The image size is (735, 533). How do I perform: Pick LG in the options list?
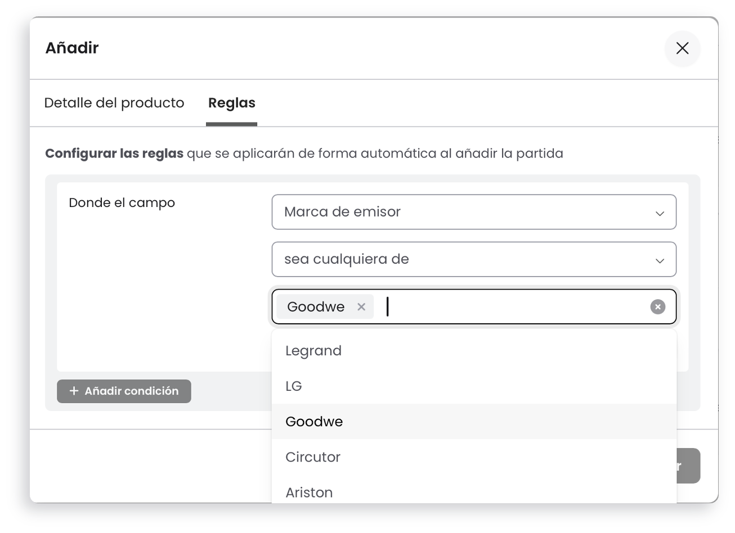[x=294, y=386]
